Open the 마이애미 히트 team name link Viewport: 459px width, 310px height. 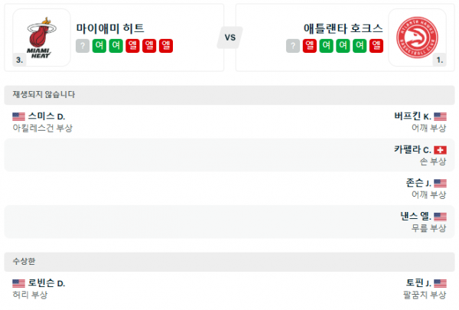110,28
